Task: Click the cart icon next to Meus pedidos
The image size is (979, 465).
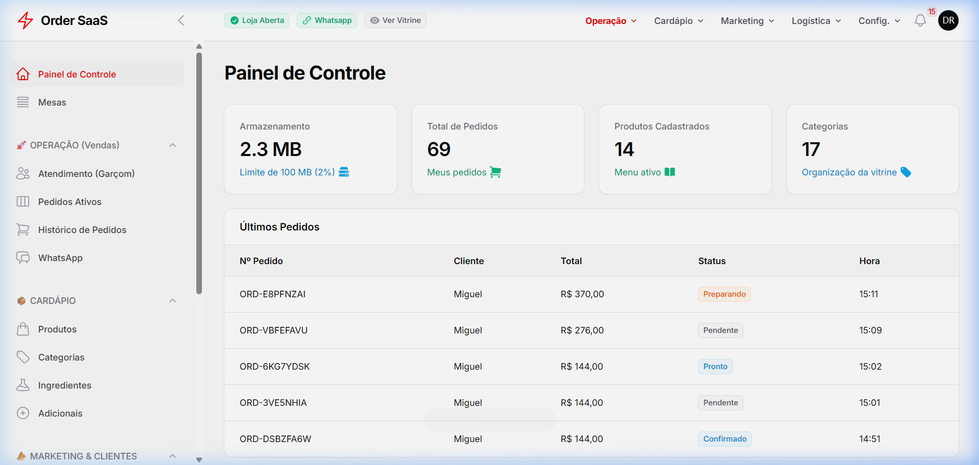Action: pos(495,172)
